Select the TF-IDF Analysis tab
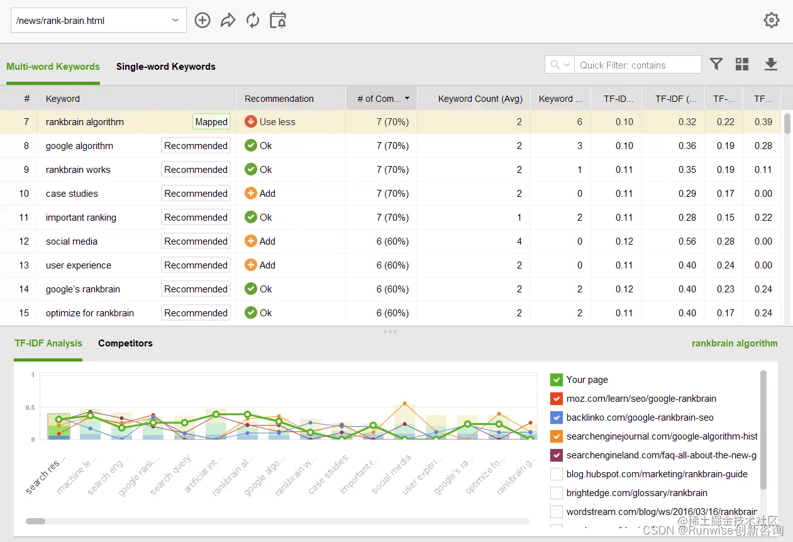The image size is (793, 542). point(48,343)
